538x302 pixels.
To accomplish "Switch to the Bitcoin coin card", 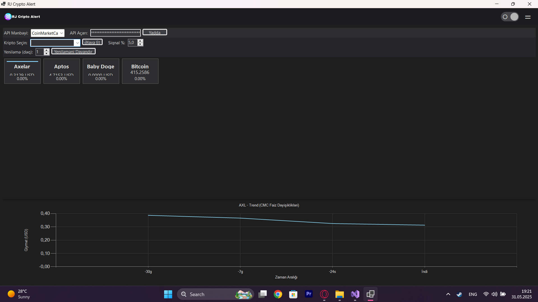I will [x=140, y=71].
